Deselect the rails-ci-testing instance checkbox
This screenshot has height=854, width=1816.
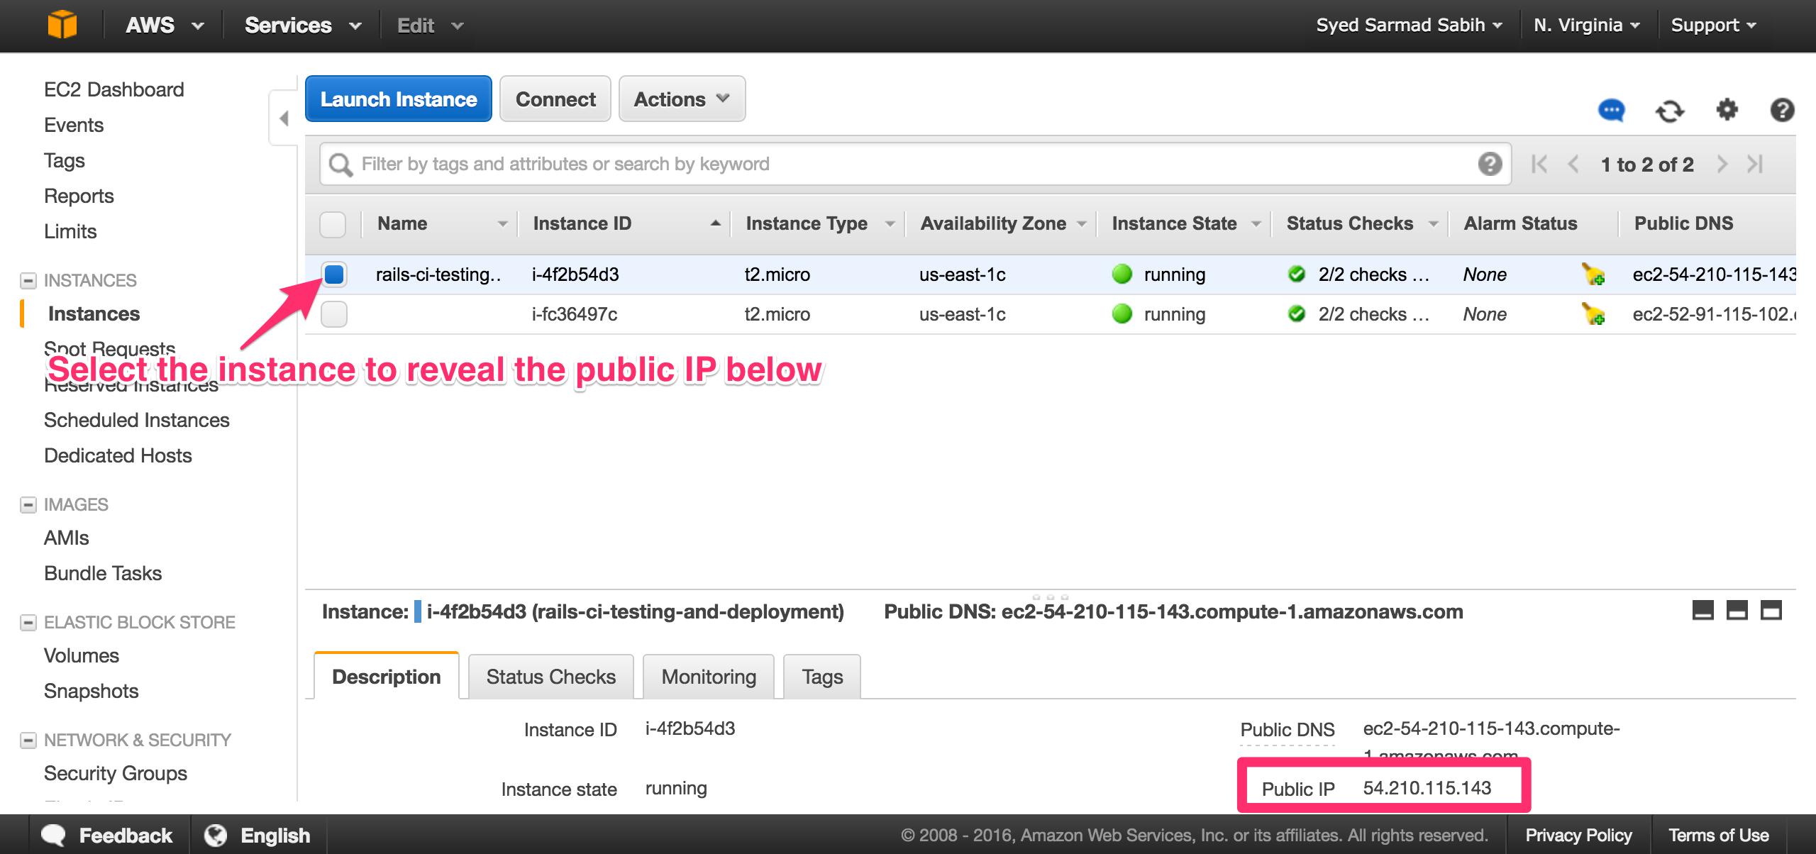(333, 274)
